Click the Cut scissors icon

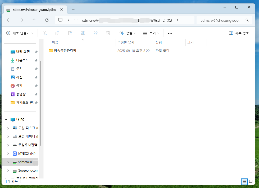(x=44, y=33)
